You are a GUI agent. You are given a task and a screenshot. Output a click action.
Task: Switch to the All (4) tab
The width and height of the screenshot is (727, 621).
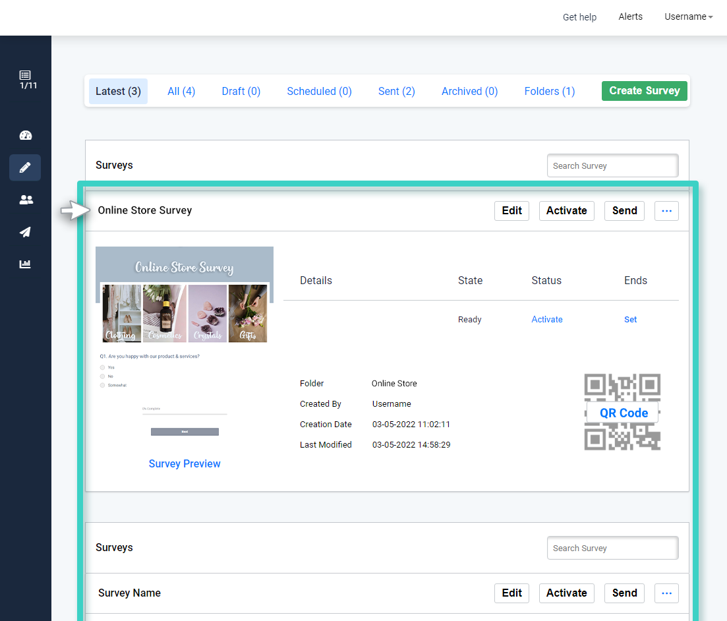point(181,92)
